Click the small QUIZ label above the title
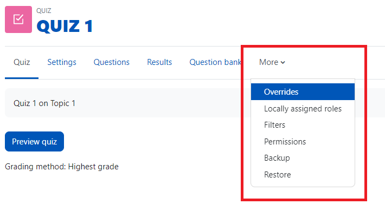This screenshot has height=211, width=385. coord(44,11)
